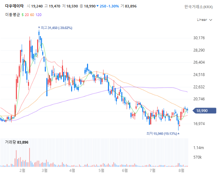Click the 다우데이타 stock name

pyautogui.click(x=14, y=6)
